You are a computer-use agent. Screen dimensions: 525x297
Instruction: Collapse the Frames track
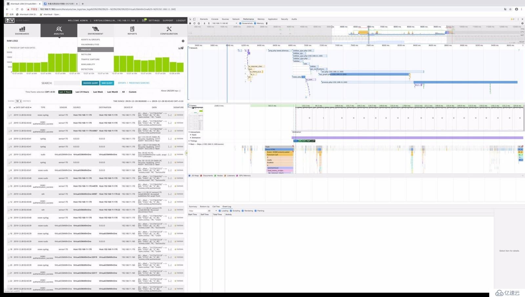(x=189, y=106)
